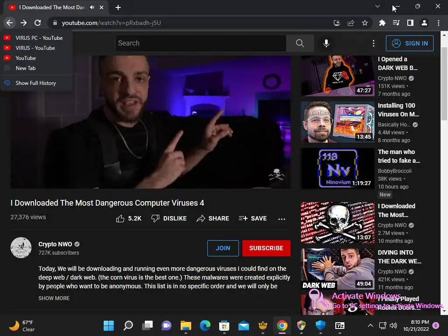Open the Ninovium 1:19:27 video thumbnail

tap(337, 168)
